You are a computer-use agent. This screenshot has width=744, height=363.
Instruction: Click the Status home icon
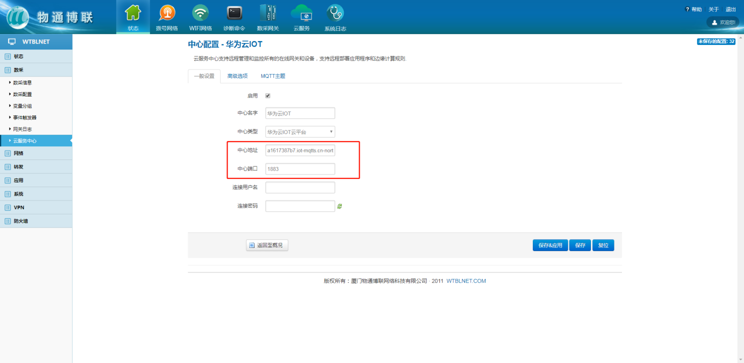133,13
